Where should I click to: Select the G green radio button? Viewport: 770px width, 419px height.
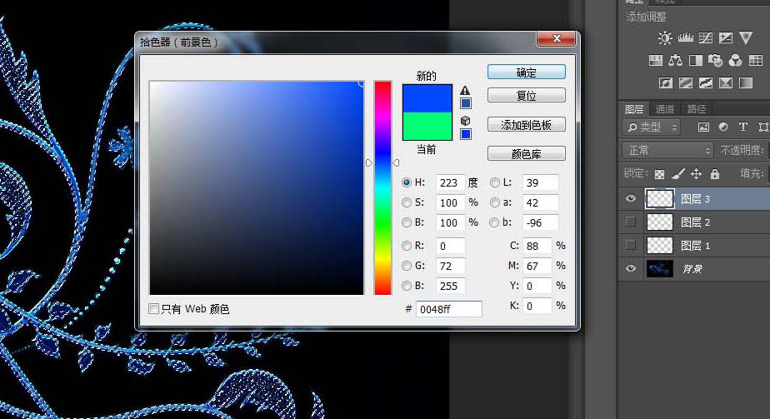click(x=407, y=266)
